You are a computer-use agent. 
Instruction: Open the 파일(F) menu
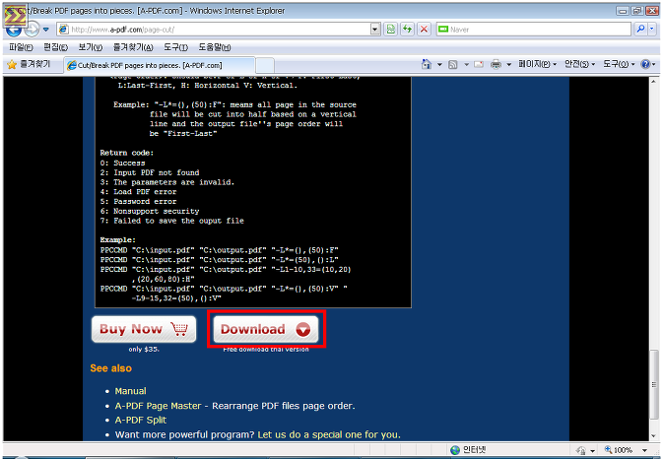21,47
